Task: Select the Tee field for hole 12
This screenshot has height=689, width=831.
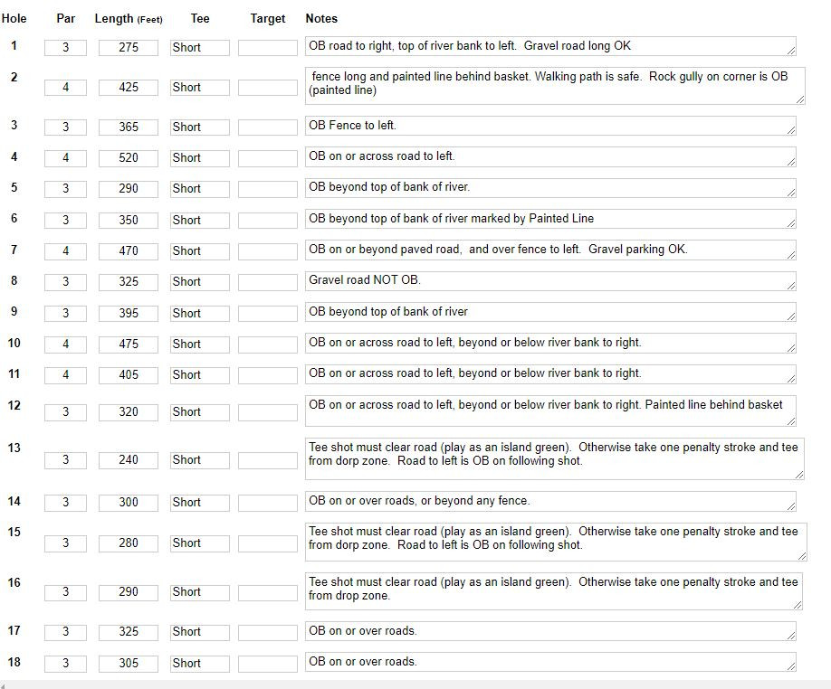Action: coord(199,412)
